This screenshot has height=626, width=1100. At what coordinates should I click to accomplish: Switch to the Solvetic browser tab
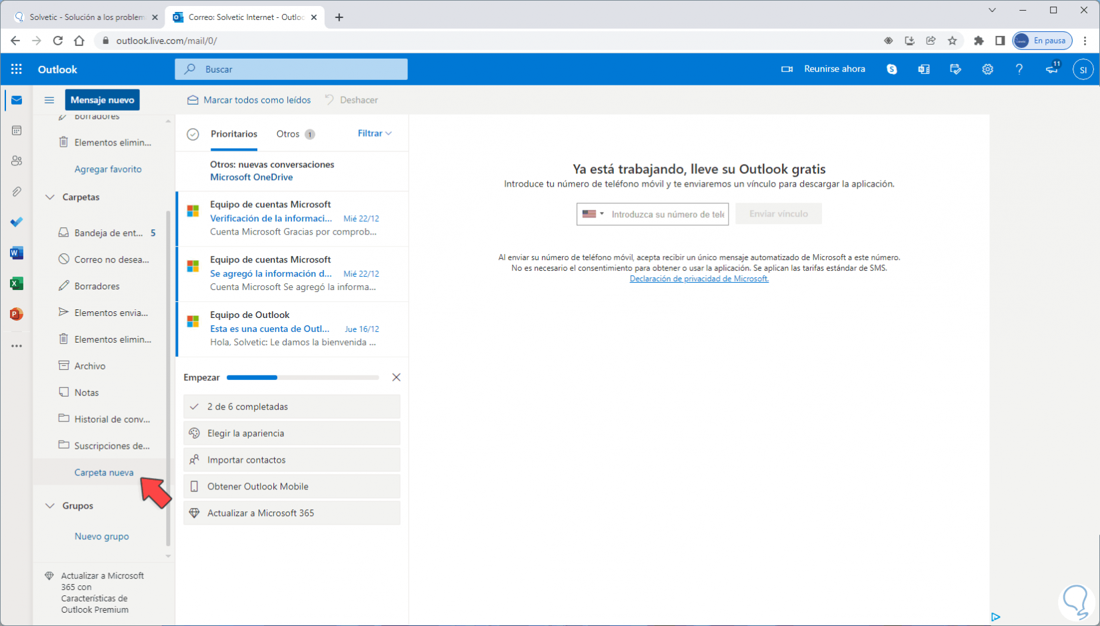point(87,17)
